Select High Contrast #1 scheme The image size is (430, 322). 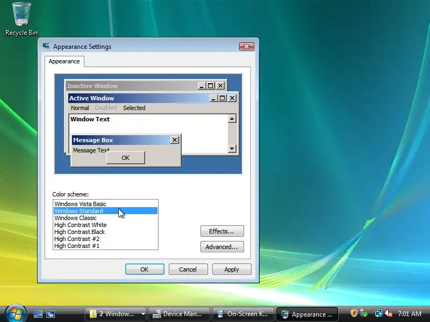click(105, 246)
